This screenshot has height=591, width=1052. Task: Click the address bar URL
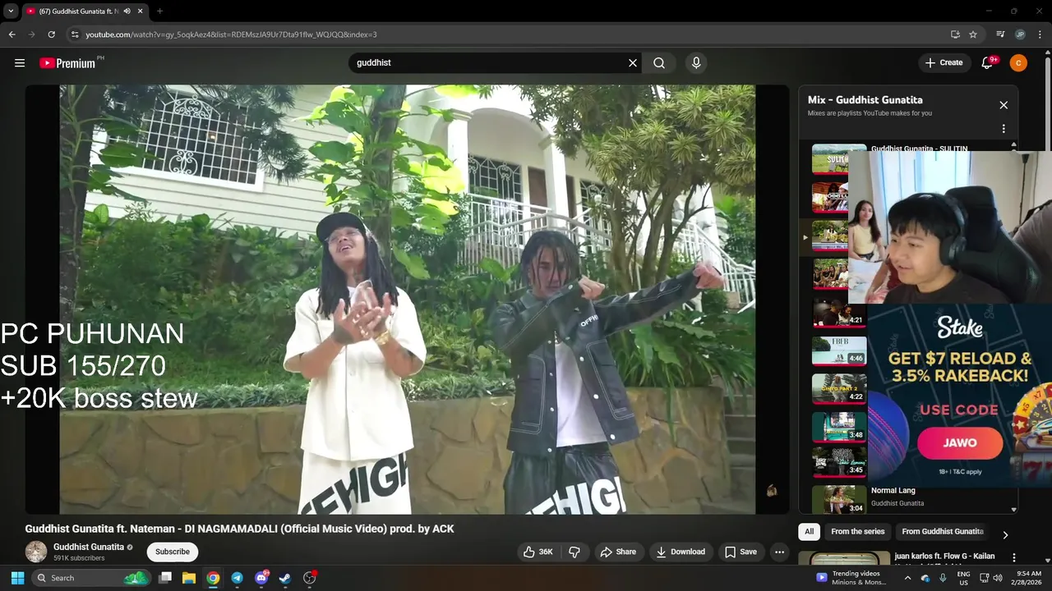click(x=231, y=34)
